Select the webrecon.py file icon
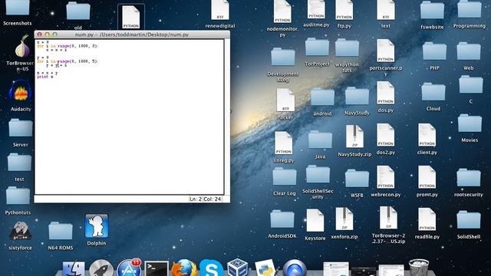 coord(385,177)
